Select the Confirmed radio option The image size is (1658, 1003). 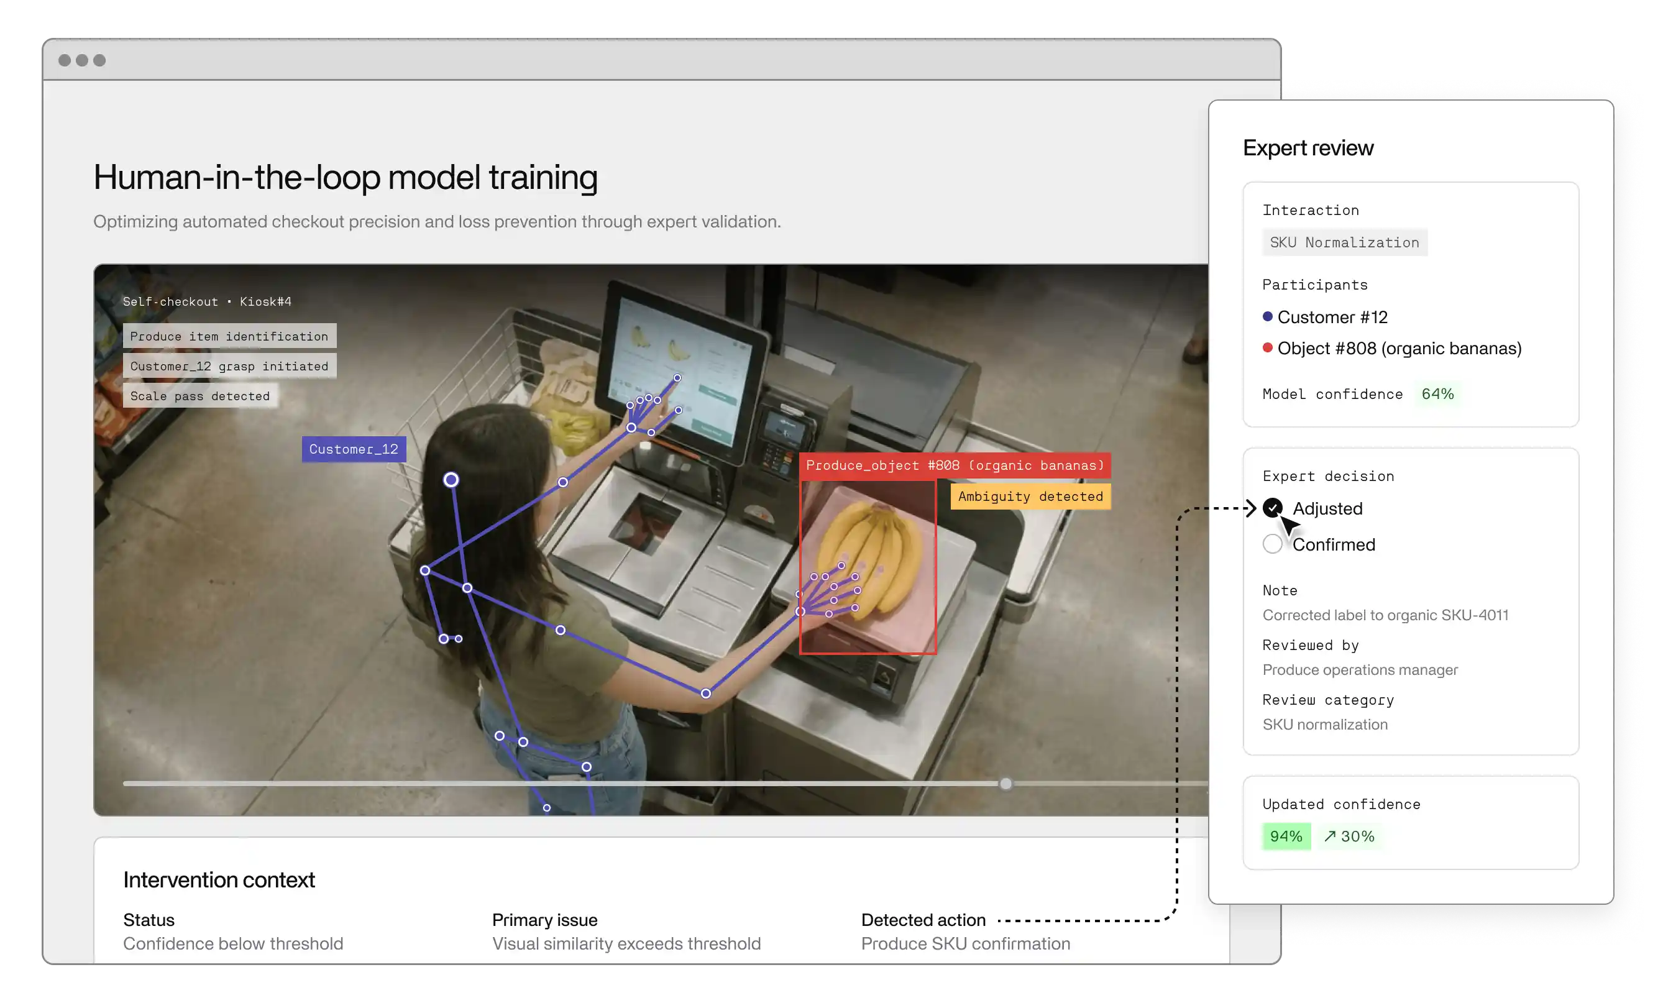pyautogui.click(x=1271, y=544)
